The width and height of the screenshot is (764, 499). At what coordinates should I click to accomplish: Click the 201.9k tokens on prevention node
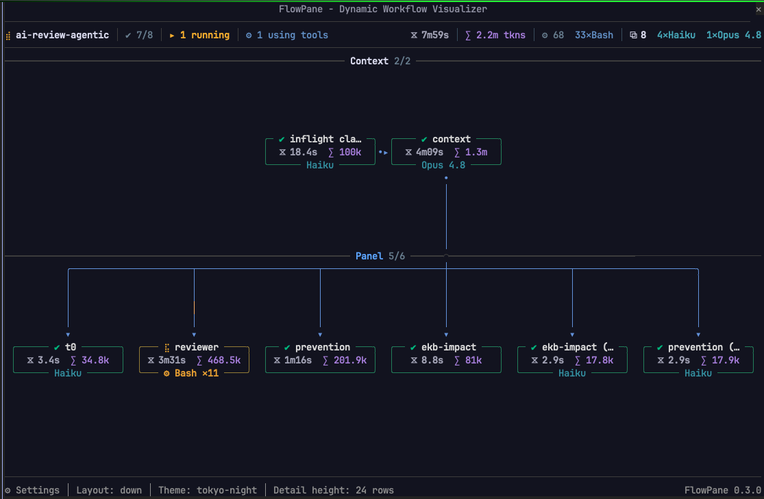pyautogui.click(x=350, y=360)
